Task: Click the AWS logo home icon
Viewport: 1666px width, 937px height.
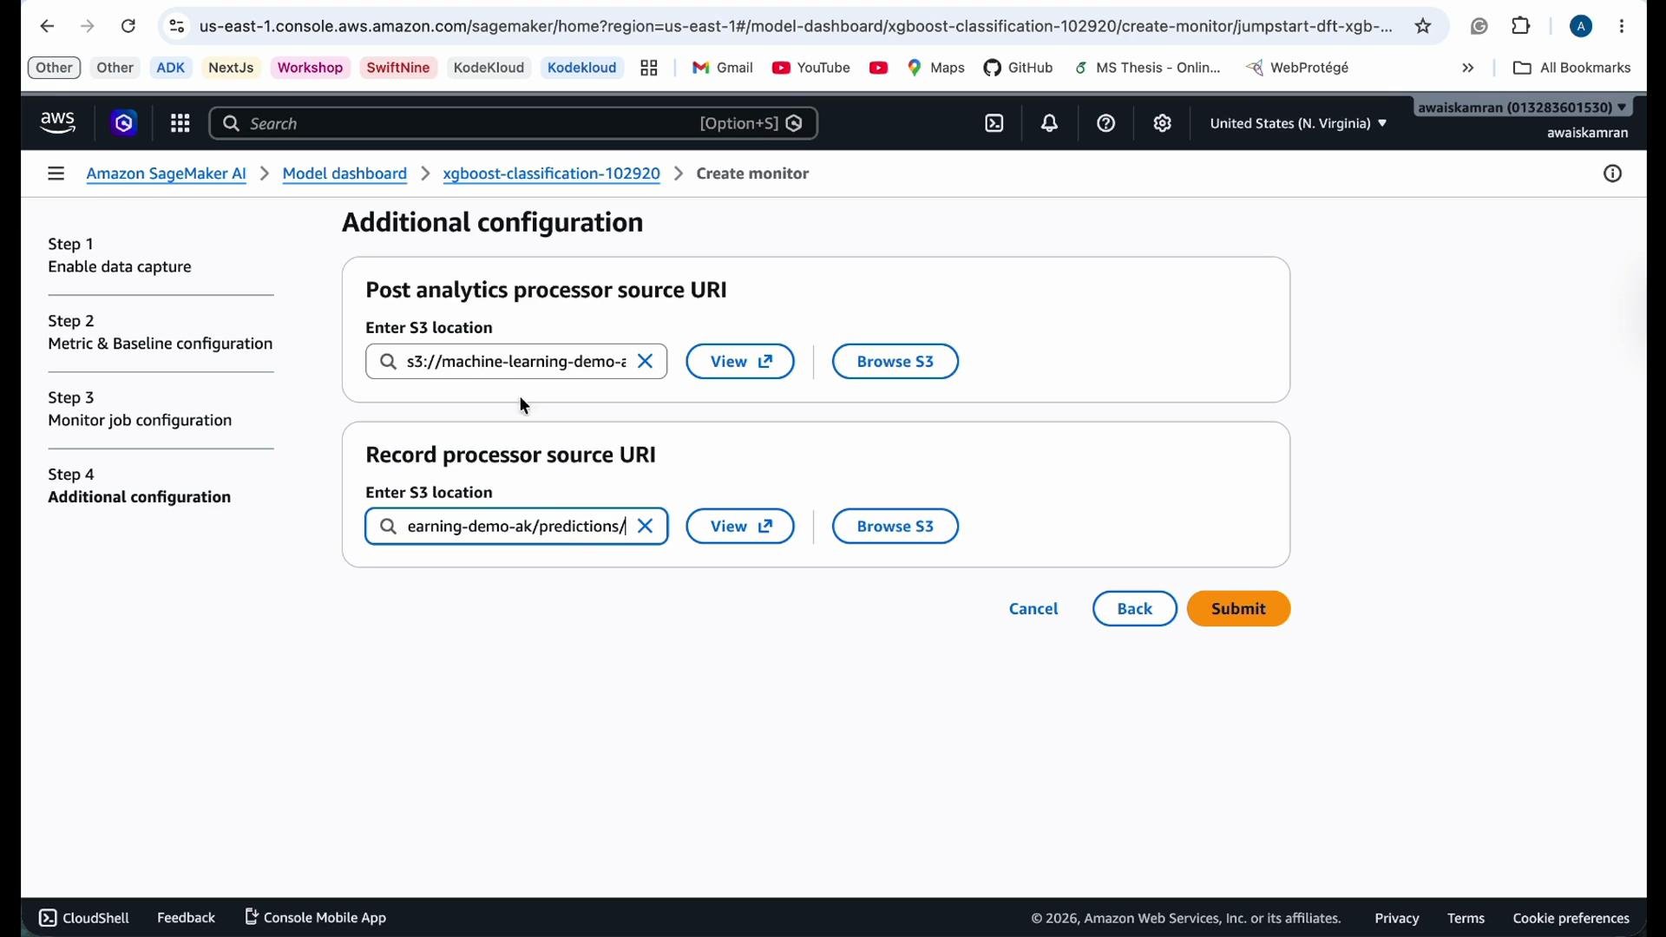Action: (x=58, y=124)
